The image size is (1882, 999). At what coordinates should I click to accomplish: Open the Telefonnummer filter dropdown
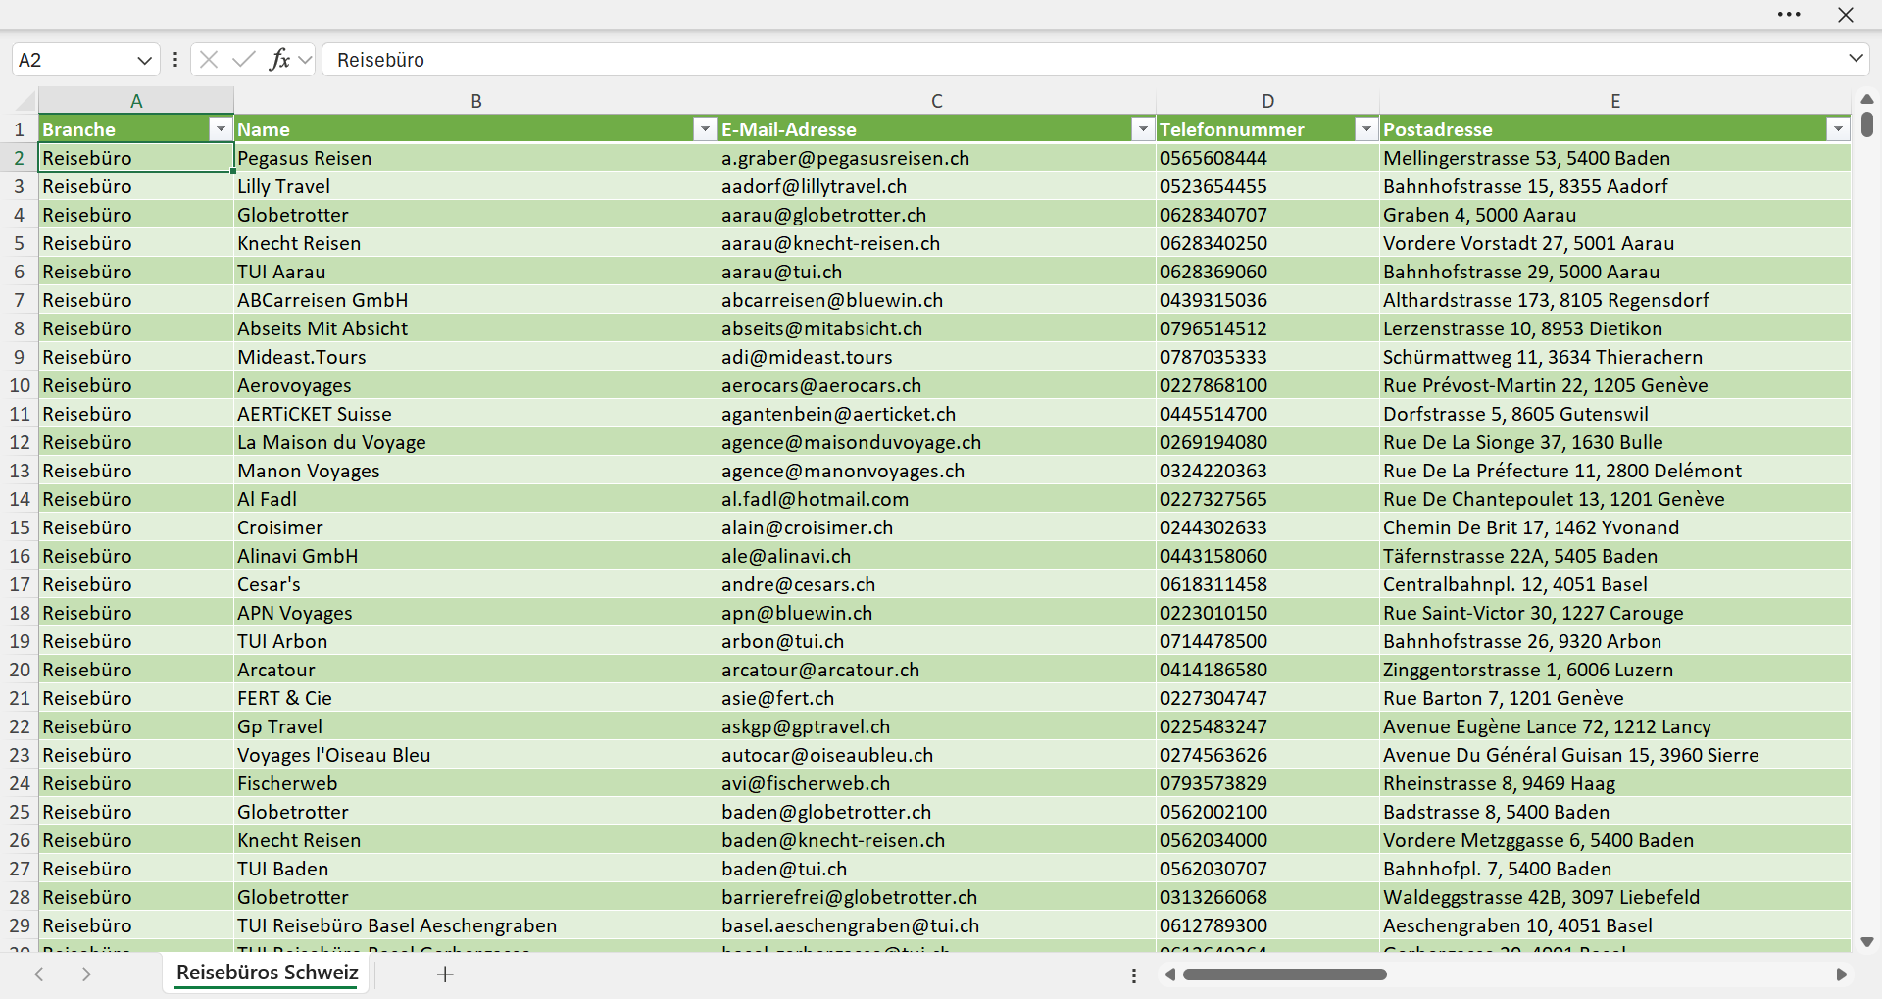[x=1366, y=129]
